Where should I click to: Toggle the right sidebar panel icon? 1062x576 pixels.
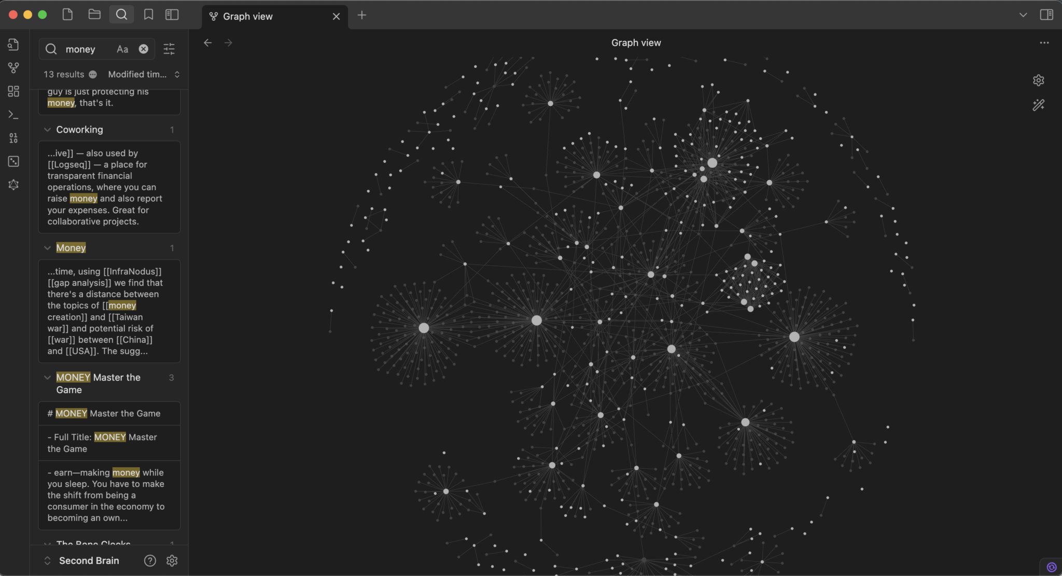click(1046, 15)
